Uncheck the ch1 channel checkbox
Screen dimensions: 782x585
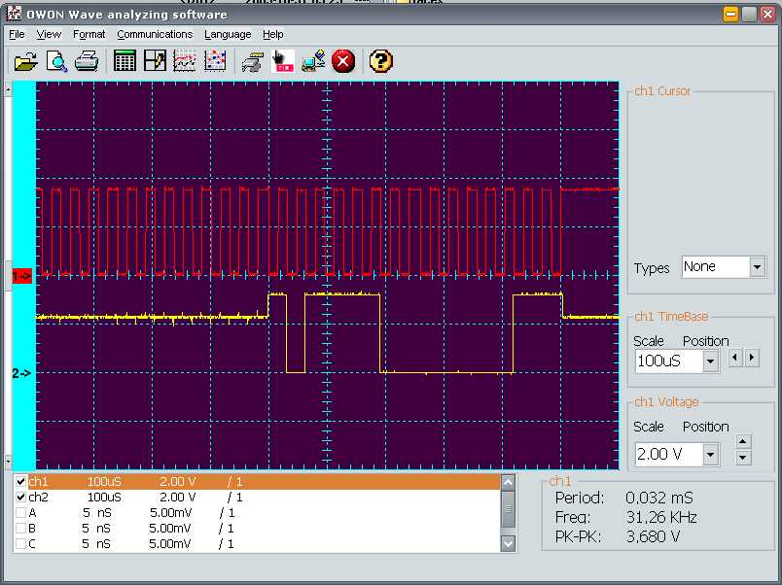(x=21, y=482)
